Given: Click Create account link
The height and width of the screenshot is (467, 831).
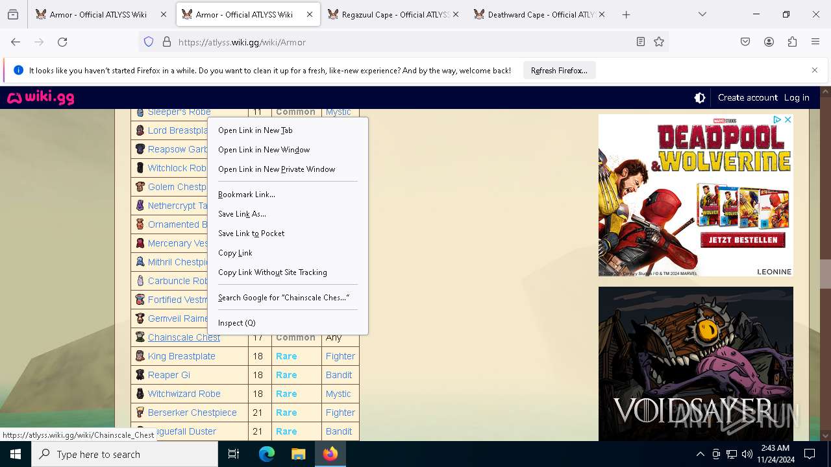Looking at the screenshot, I should (x=747, y=97).
